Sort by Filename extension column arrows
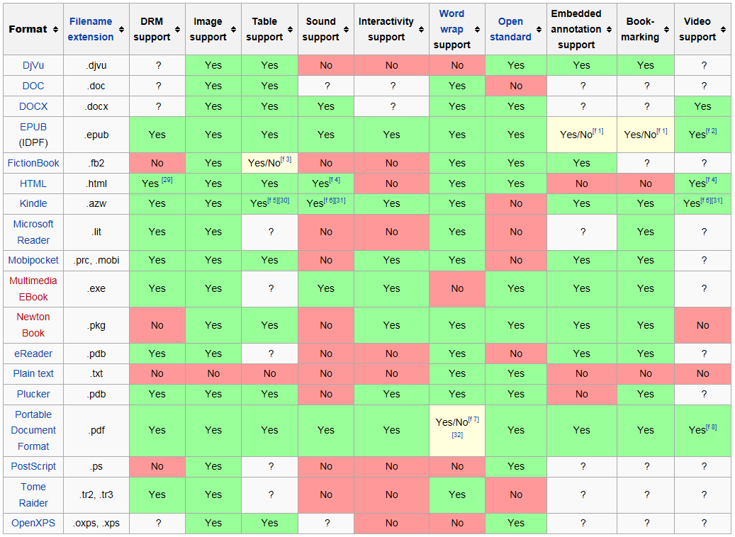The height and width of the screenshot is (537, 735). [121, 29]
